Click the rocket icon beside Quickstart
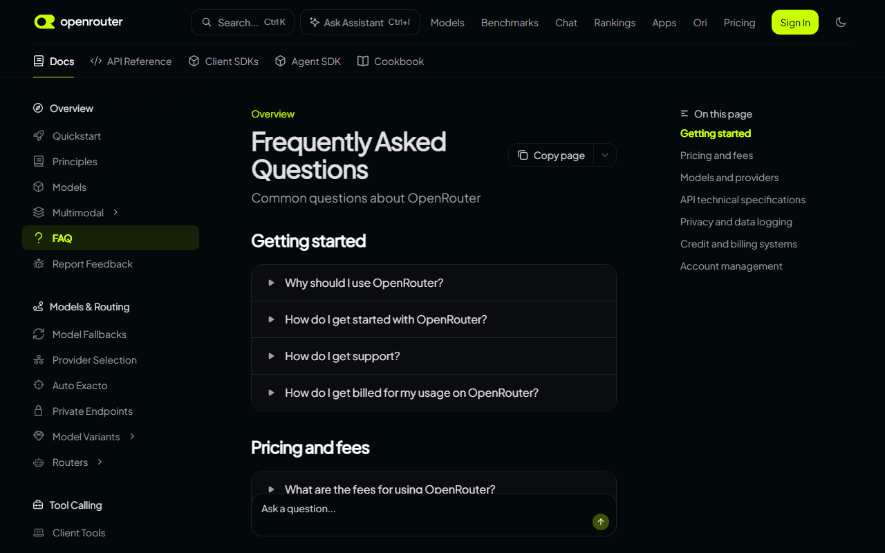 tap(39, 136)
